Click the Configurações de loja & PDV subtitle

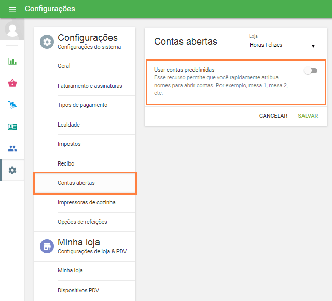point(92,251)
